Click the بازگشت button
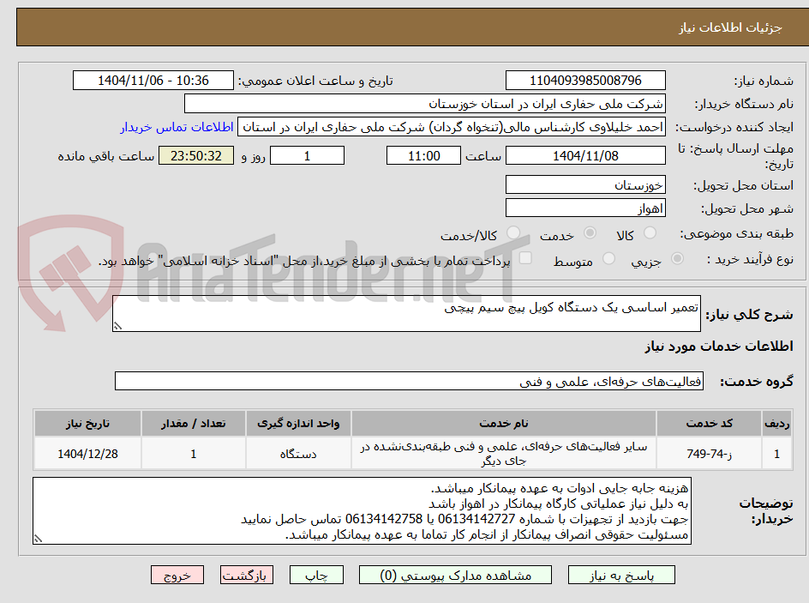809x603 pixels. (x=246, y=575)
